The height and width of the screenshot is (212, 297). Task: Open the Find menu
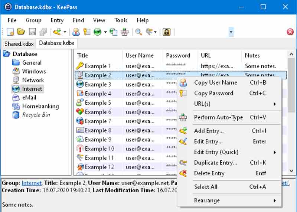(x=78, y=20)
